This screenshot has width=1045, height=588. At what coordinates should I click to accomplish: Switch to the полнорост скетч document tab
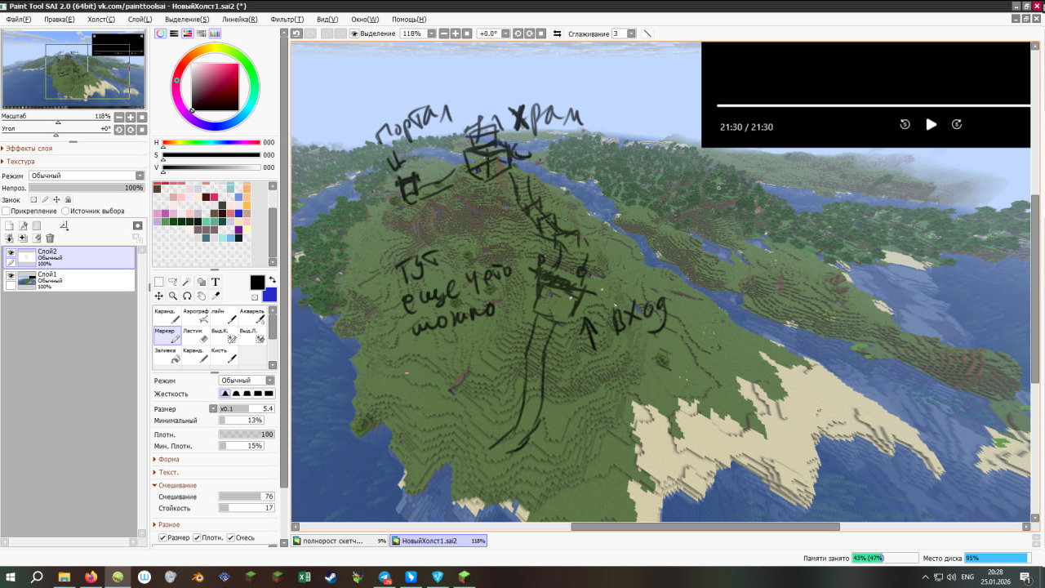click(x=339, y=541)
